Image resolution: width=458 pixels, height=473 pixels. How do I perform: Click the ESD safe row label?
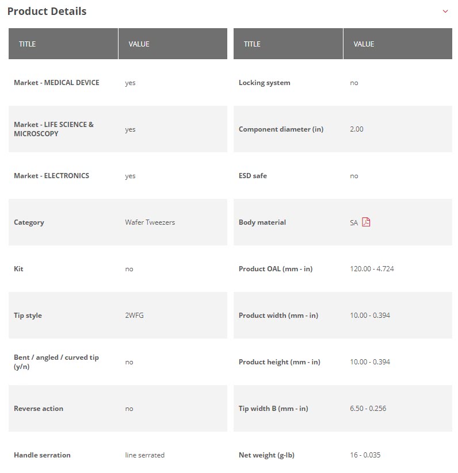[x=253, y=176]
